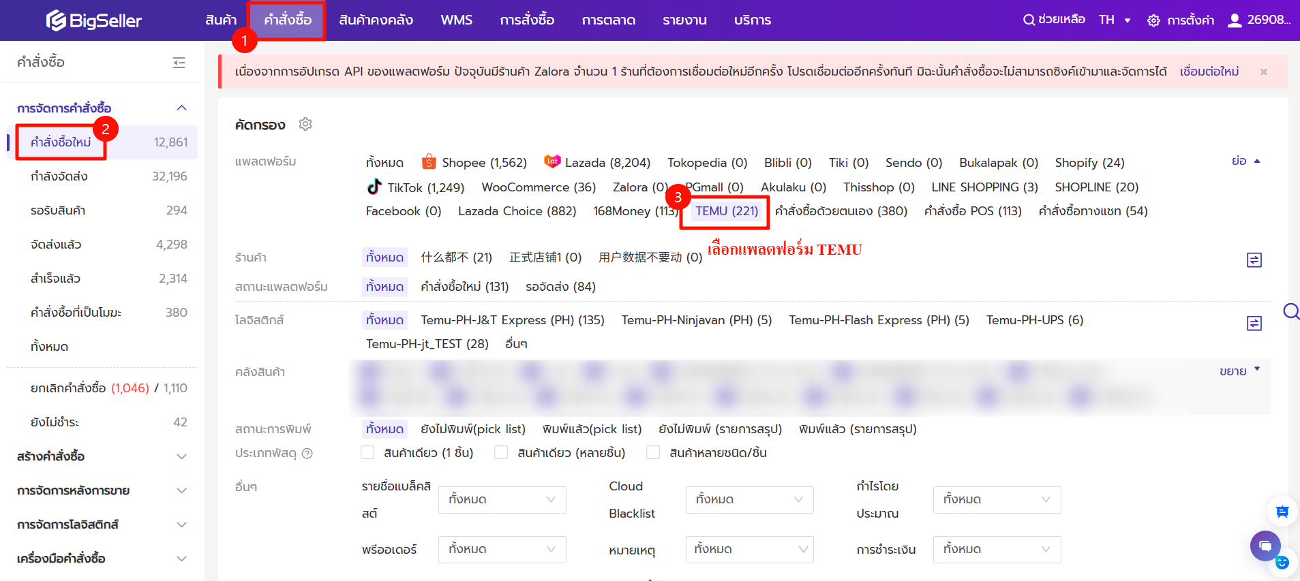Click เชื่อมต่อใหม่ reconnect link
The image size is (1300, 581).
click(1209, 72)
